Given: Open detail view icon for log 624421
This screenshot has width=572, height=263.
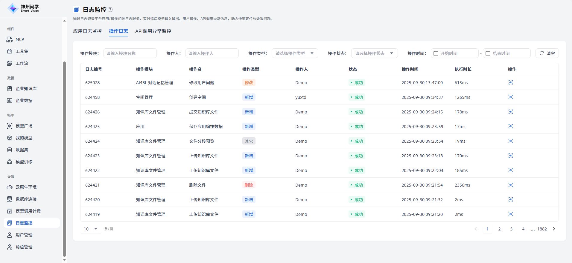Looking at the screenshot, I should pyautogui.click(x=510, y=185).
